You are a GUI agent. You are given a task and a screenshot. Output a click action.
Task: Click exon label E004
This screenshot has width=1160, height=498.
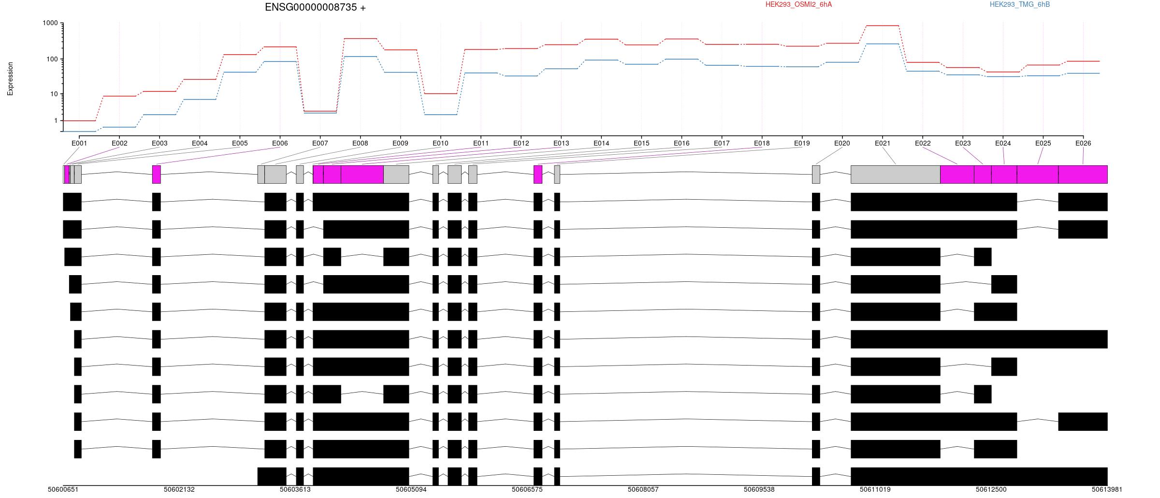point(200,143)
